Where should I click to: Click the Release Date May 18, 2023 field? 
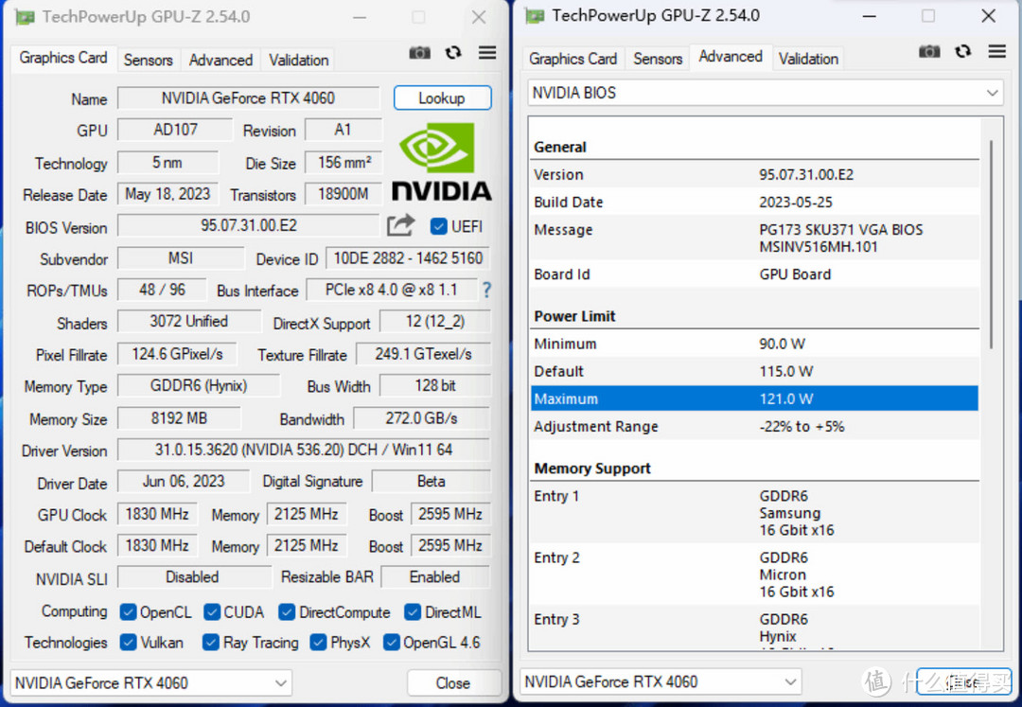168,194
